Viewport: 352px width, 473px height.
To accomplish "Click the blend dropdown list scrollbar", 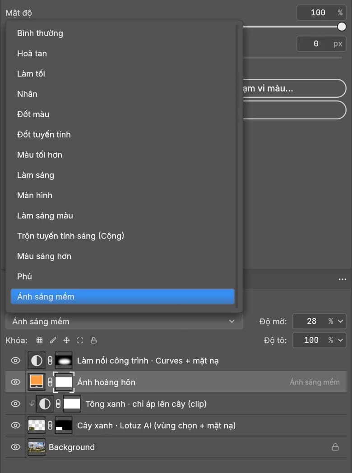I will click(x=237, y=167).
